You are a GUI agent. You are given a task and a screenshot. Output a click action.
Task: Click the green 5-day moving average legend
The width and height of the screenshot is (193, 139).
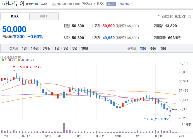(x=4, y=60)
